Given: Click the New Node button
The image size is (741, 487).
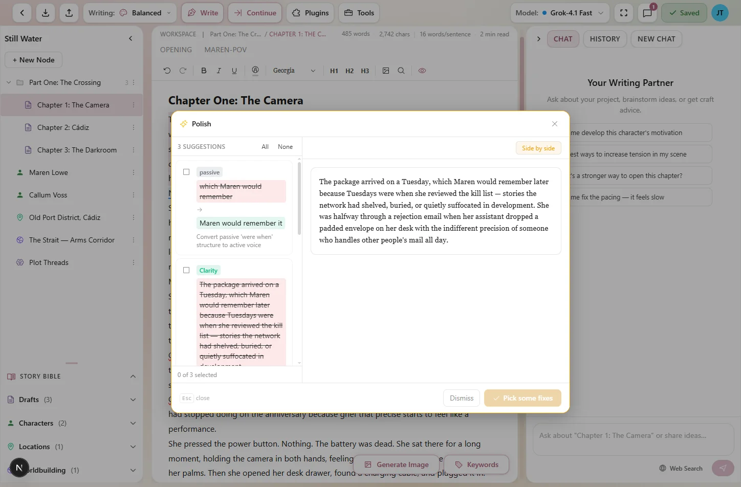Looking at the screenshot, I should 33,60.
